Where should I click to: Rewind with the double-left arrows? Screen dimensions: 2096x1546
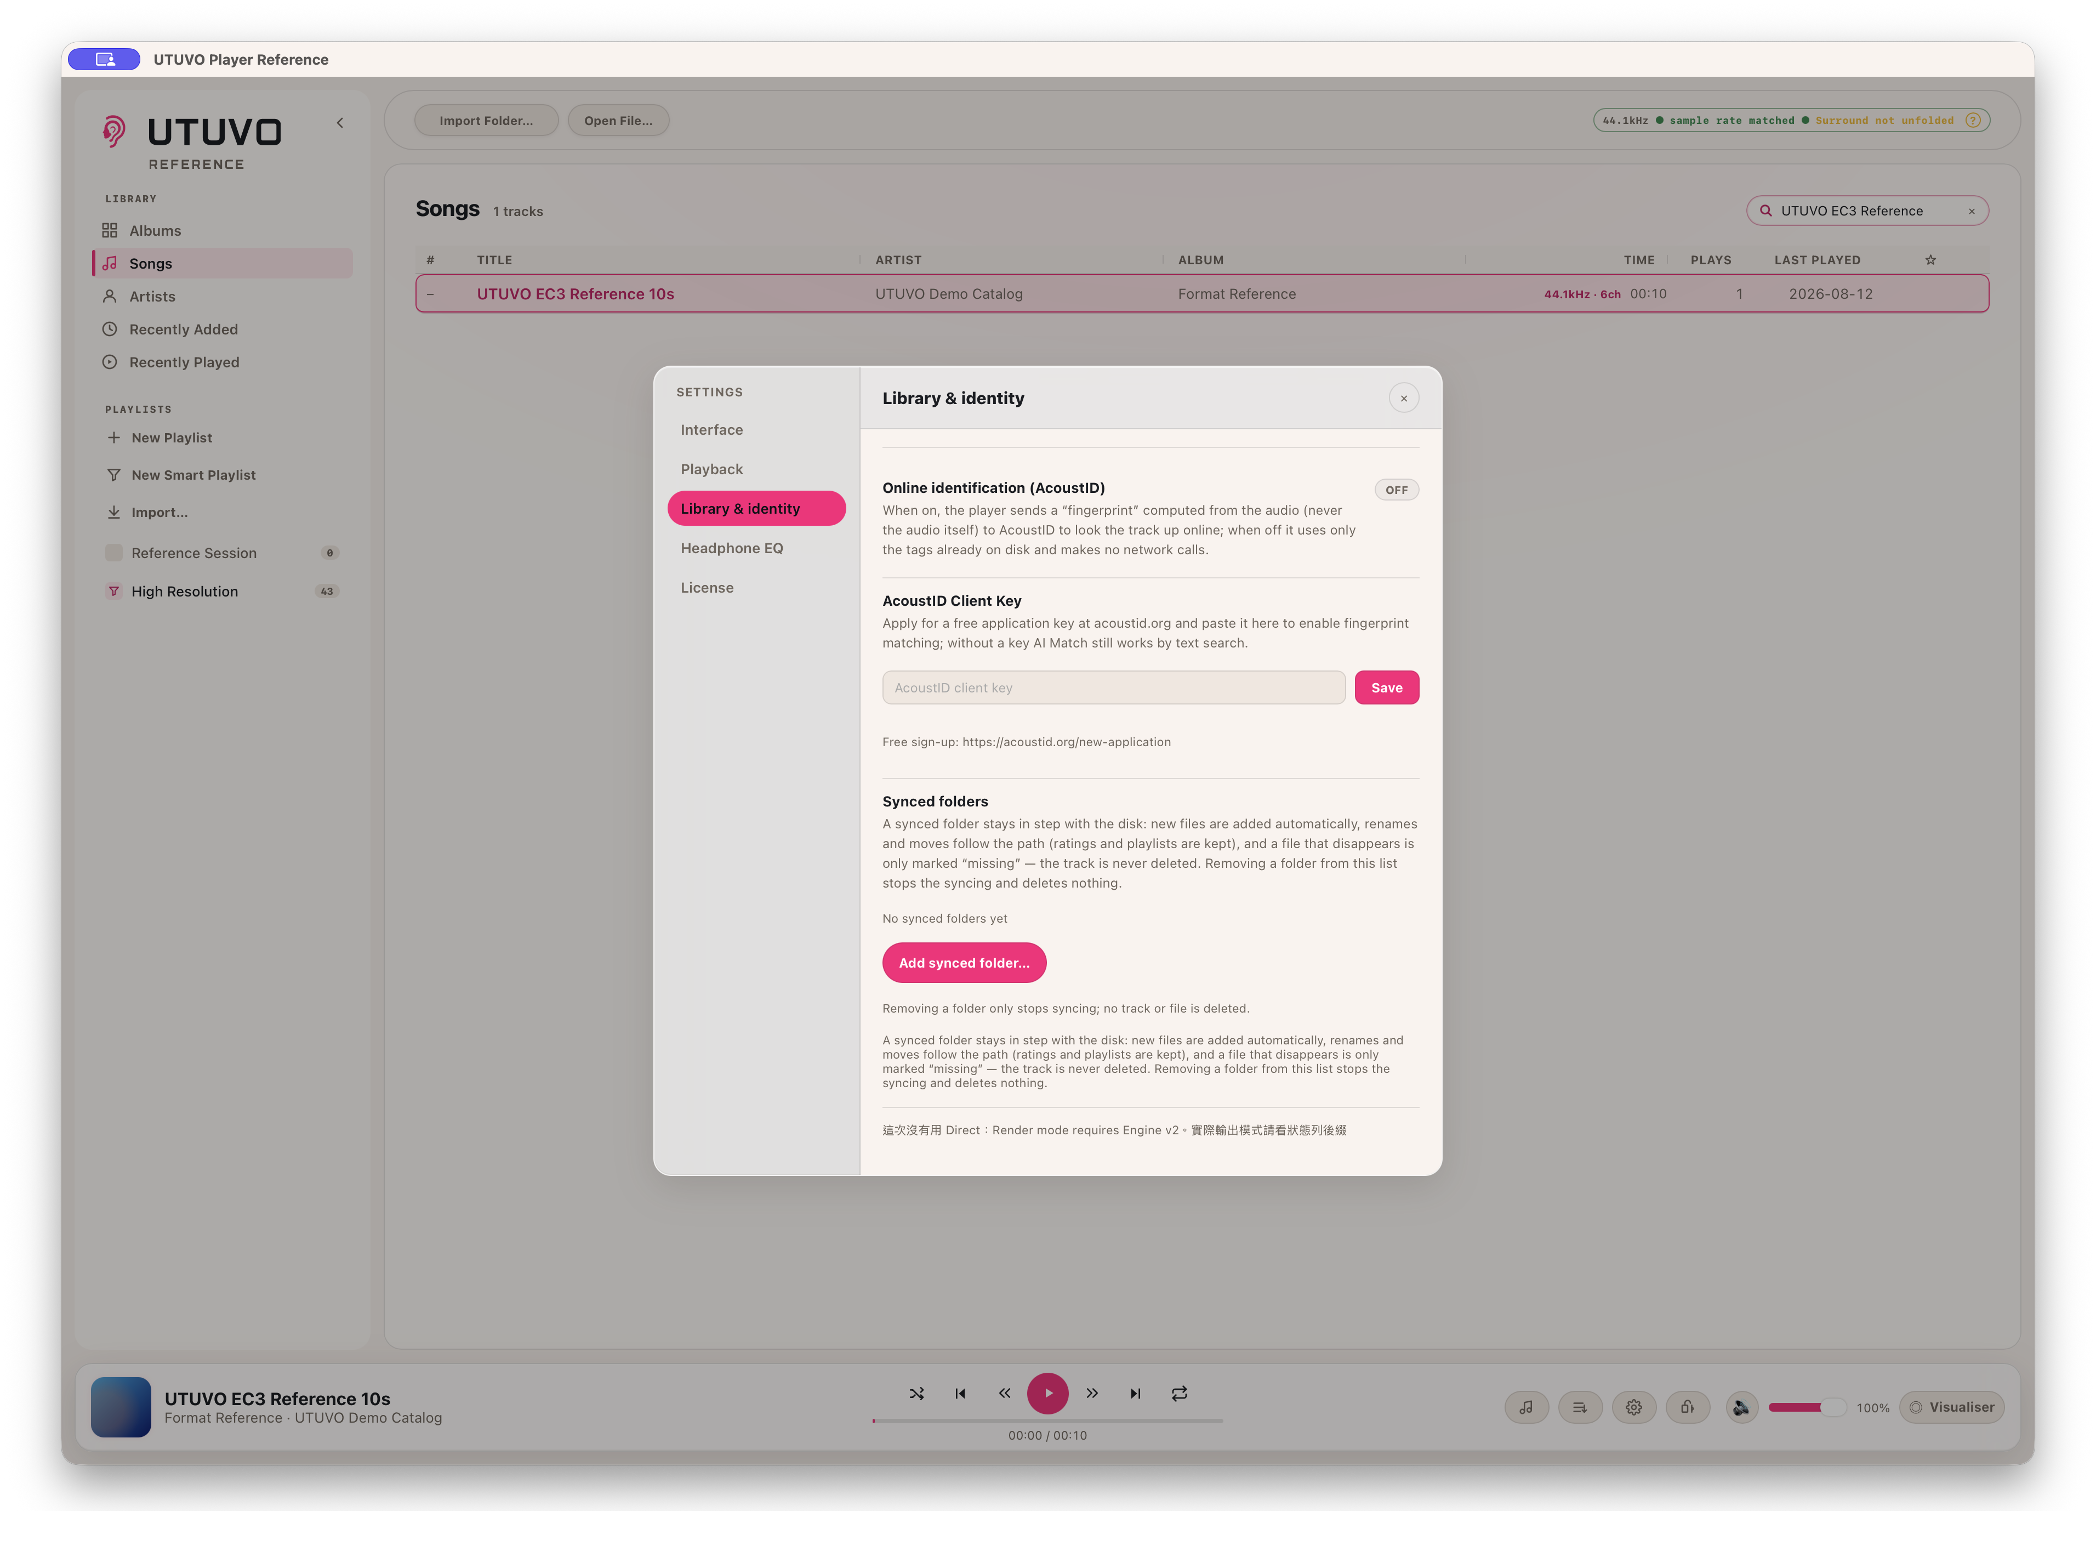(x=1004, y=1392)
